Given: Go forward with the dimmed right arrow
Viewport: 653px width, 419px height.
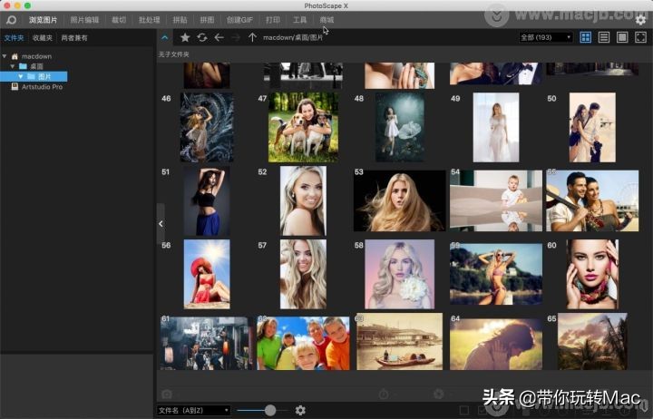Looking at the screenshot, I should [236, 37].
